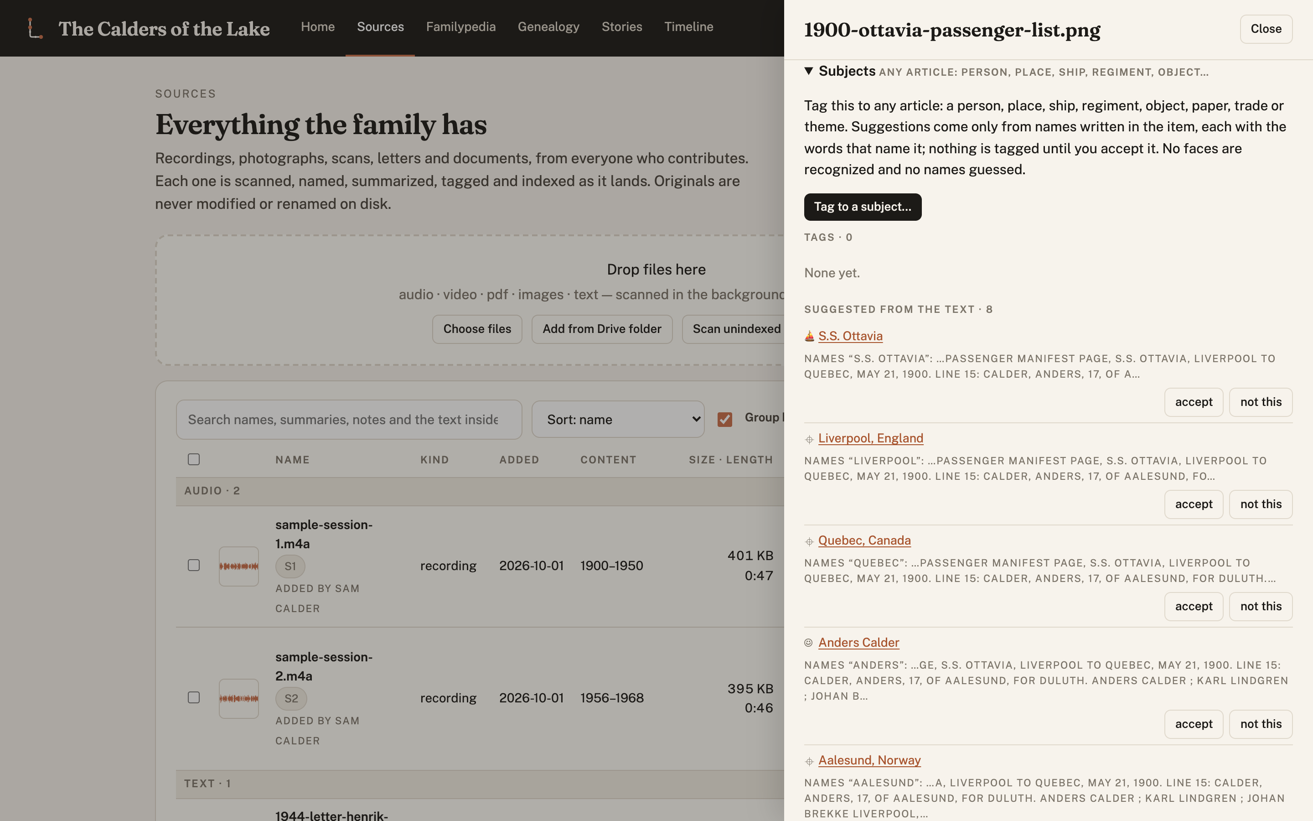The height and width of the screenshot is (821, 1313).
Task: Select the sample-session-1.m4a row checkbox
Action: (x=194, y=565)
